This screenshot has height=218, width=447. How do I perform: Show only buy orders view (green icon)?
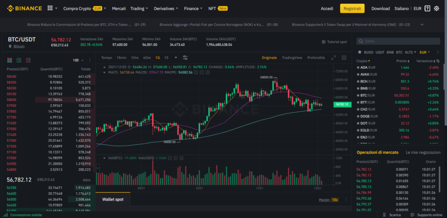point(19,60)
